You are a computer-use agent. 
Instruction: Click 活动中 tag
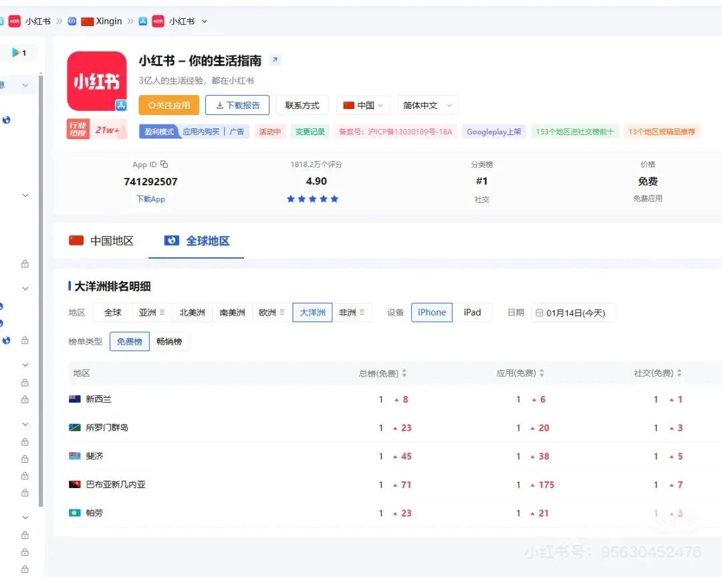click(x=270, y=132)
